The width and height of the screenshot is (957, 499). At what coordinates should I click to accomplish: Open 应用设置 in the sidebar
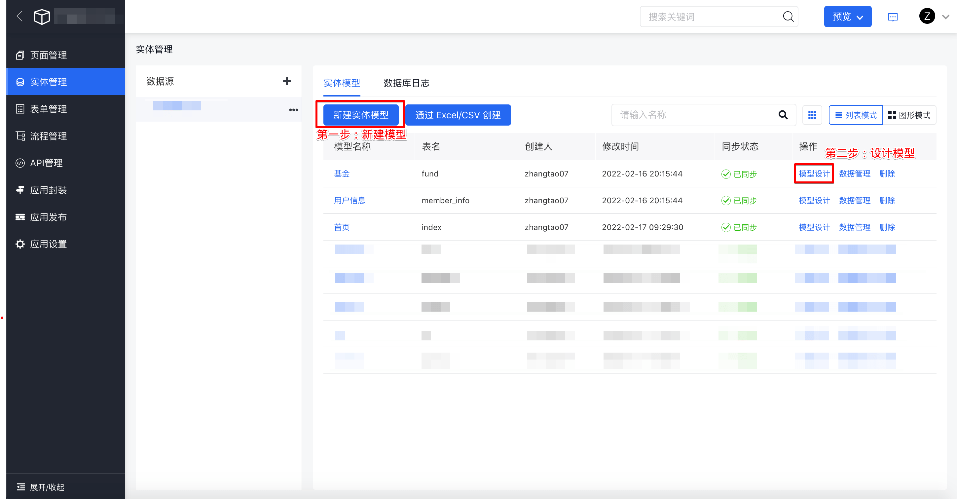click(66, 244)
